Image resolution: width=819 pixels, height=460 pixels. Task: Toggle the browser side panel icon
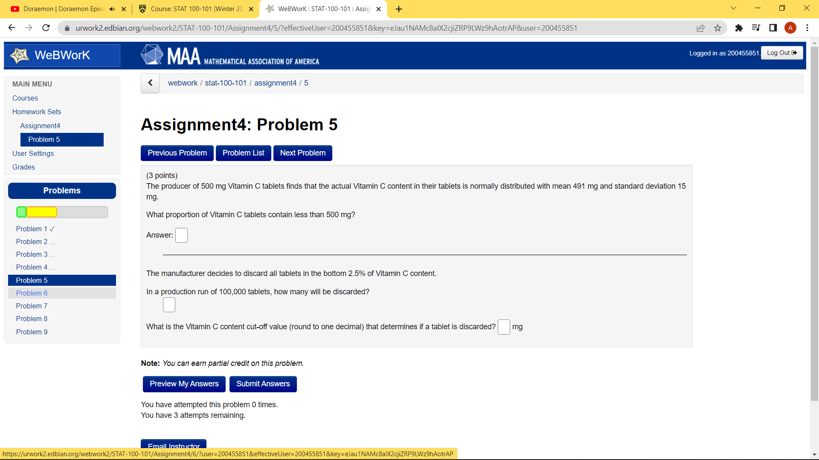coord(773,28)
